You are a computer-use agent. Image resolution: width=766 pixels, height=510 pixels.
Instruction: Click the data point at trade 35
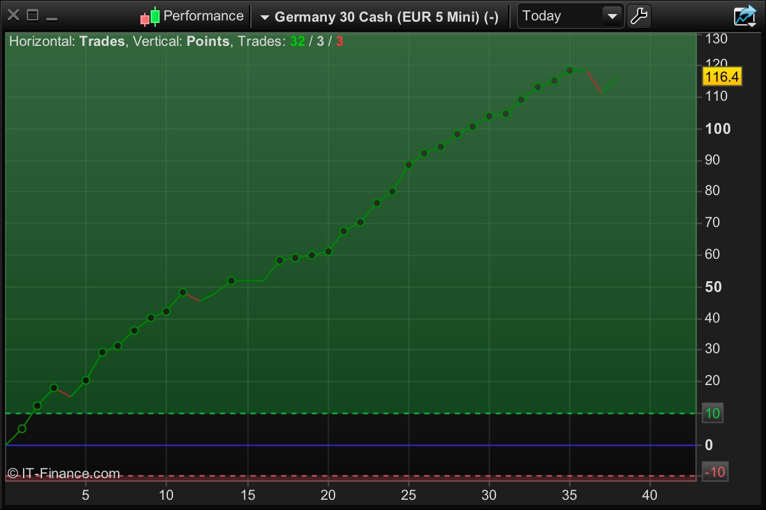(x=570, y=70)
